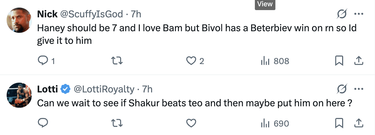Image resolution: width=375 pixels, height=135 pixels.
Task: Click Nick's profile avatar picture
Action: point(18,21)
